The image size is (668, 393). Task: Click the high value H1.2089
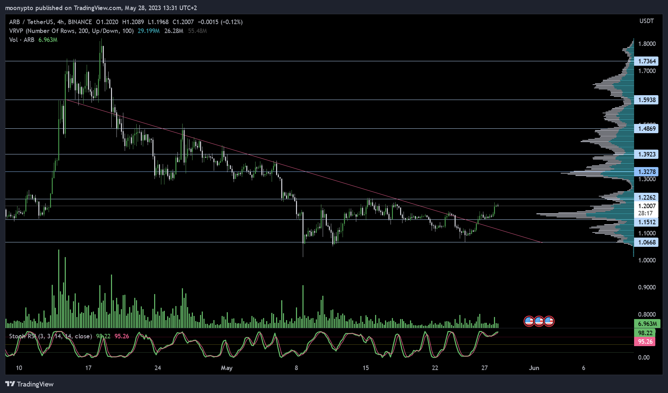click(133, 22)
